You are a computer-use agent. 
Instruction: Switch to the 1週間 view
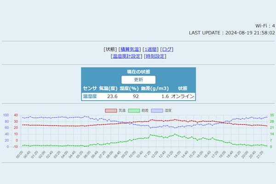click(x=150, y=49)
